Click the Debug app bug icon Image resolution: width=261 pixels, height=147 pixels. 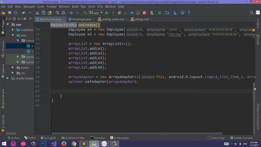119,13
